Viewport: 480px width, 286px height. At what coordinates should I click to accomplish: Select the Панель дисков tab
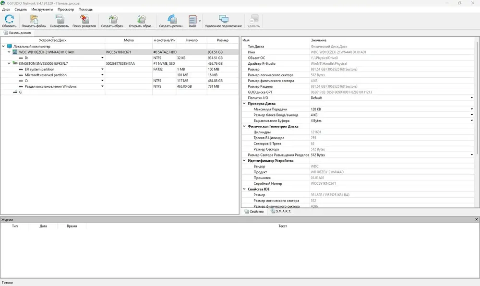[x=17, y=33]
